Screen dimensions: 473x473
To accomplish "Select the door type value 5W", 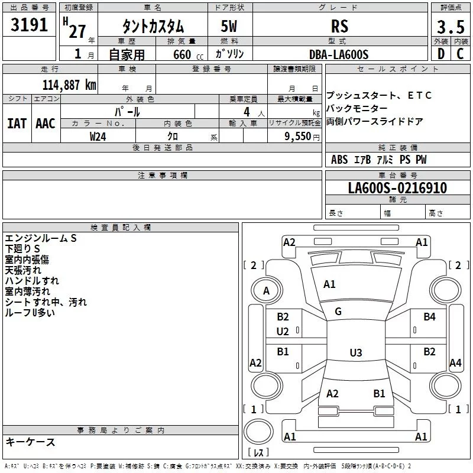I will 229,26.
